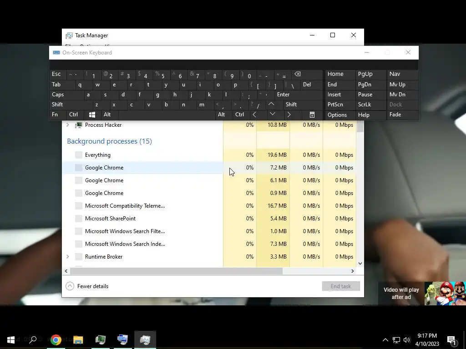The width and height of the screenshot is (466, 349).
Task: Select Microsoft Windows Search Inde... row
Action: [209, 244]
